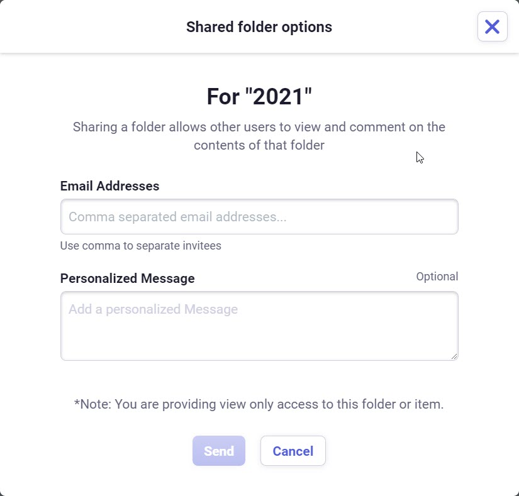Image resolution: width=519 pixels, height=496 pixels.
Task: Click Cancel to close the share form
Action: [x=293, y=450]
